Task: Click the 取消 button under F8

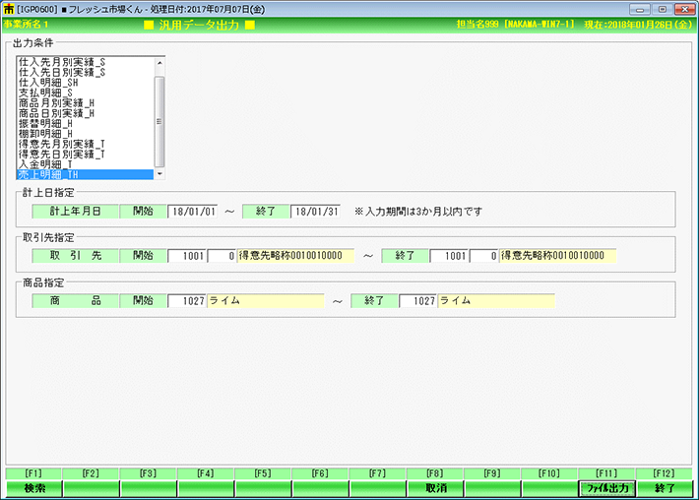Action: 436,487
